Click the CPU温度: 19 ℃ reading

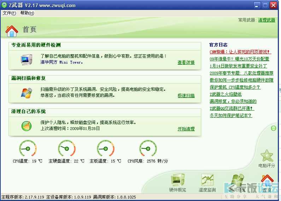pos(28,161)
